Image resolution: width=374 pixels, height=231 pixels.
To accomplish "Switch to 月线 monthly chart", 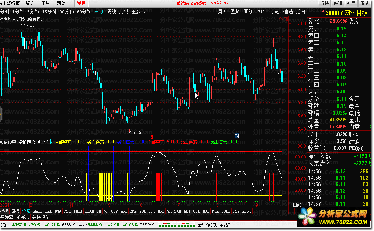I will point(124,12).
